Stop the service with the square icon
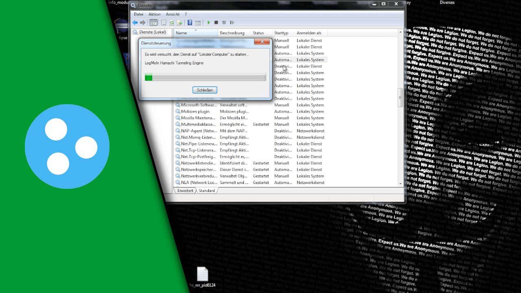521x293 pixels. click(216, 23)
